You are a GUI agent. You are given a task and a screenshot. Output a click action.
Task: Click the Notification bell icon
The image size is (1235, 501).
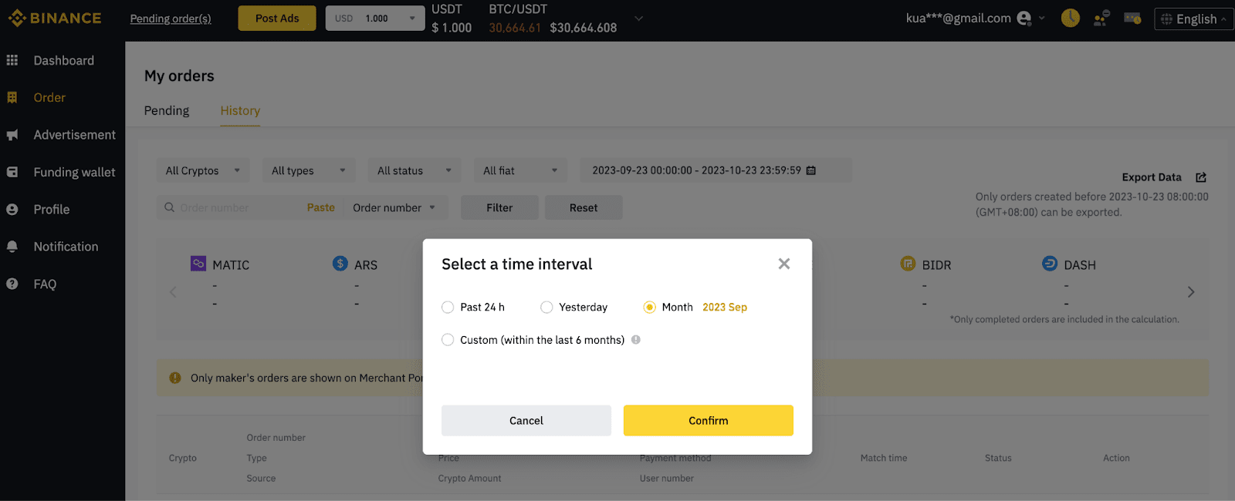(x=12, y=247)
